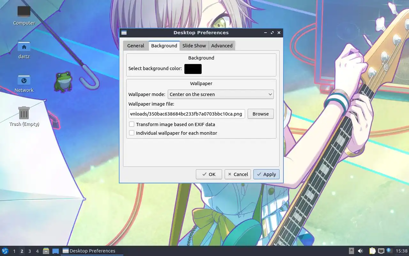Maximize the Desktop Preferences window

pos(272,33)
